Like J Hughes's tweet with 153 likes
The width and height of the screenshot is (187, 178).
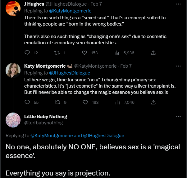[84, 53]
